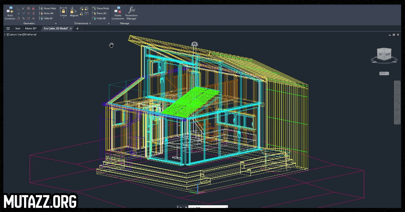The image size is (405, 212).
Task: Switch to the Motor 3D file tab
Action: point(31,29)
